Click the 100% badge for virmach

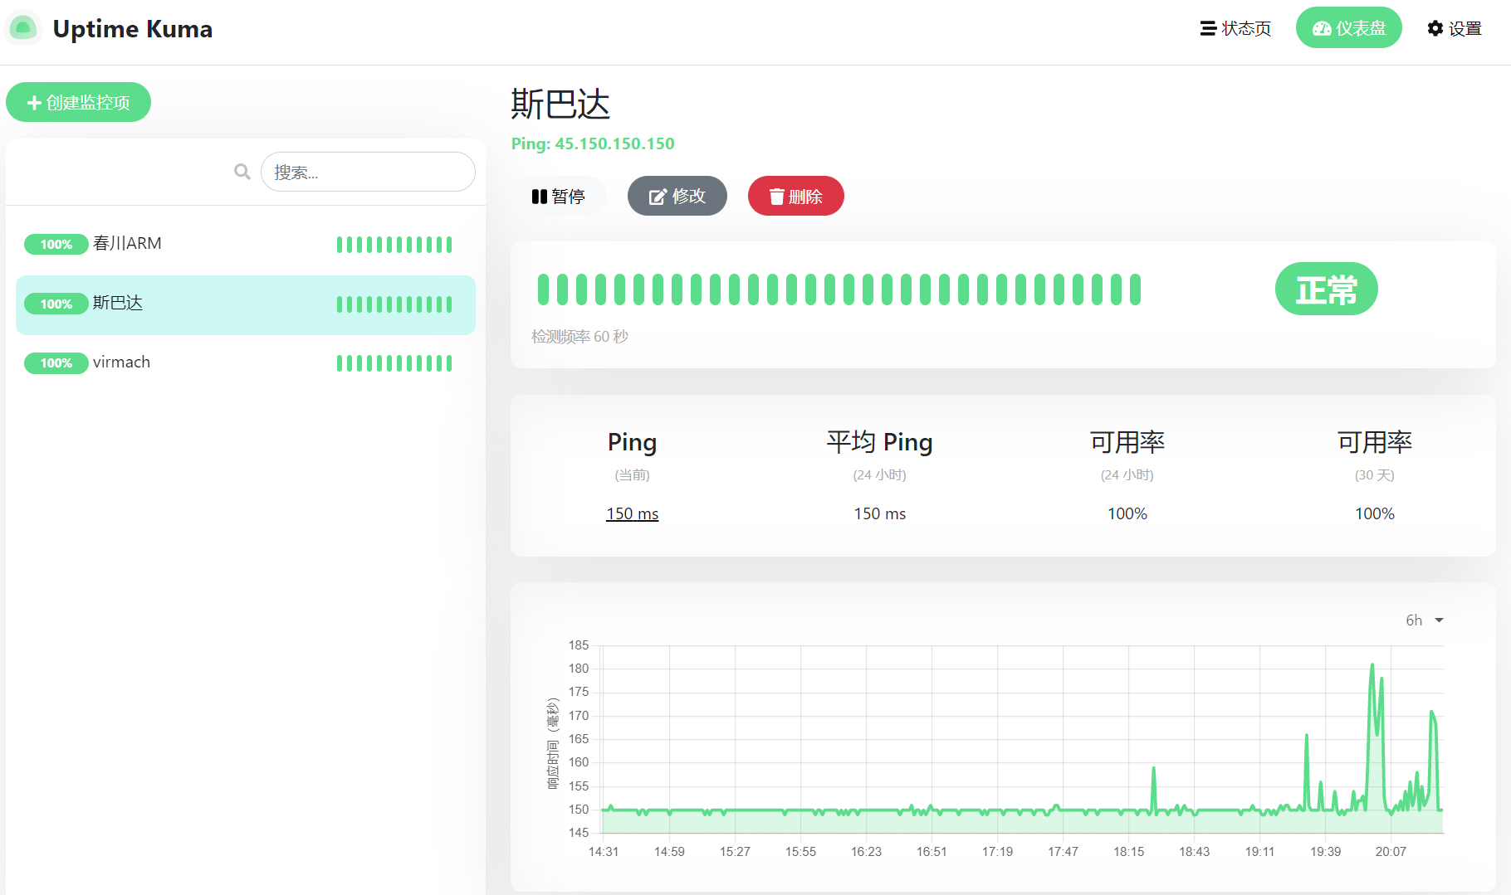click(x=56, y=363)
